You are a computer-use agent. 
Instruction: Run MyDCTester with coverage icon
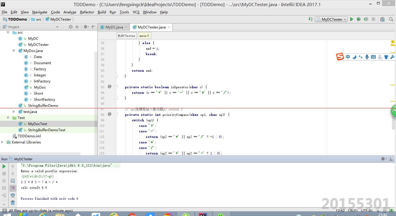point(366,19)
